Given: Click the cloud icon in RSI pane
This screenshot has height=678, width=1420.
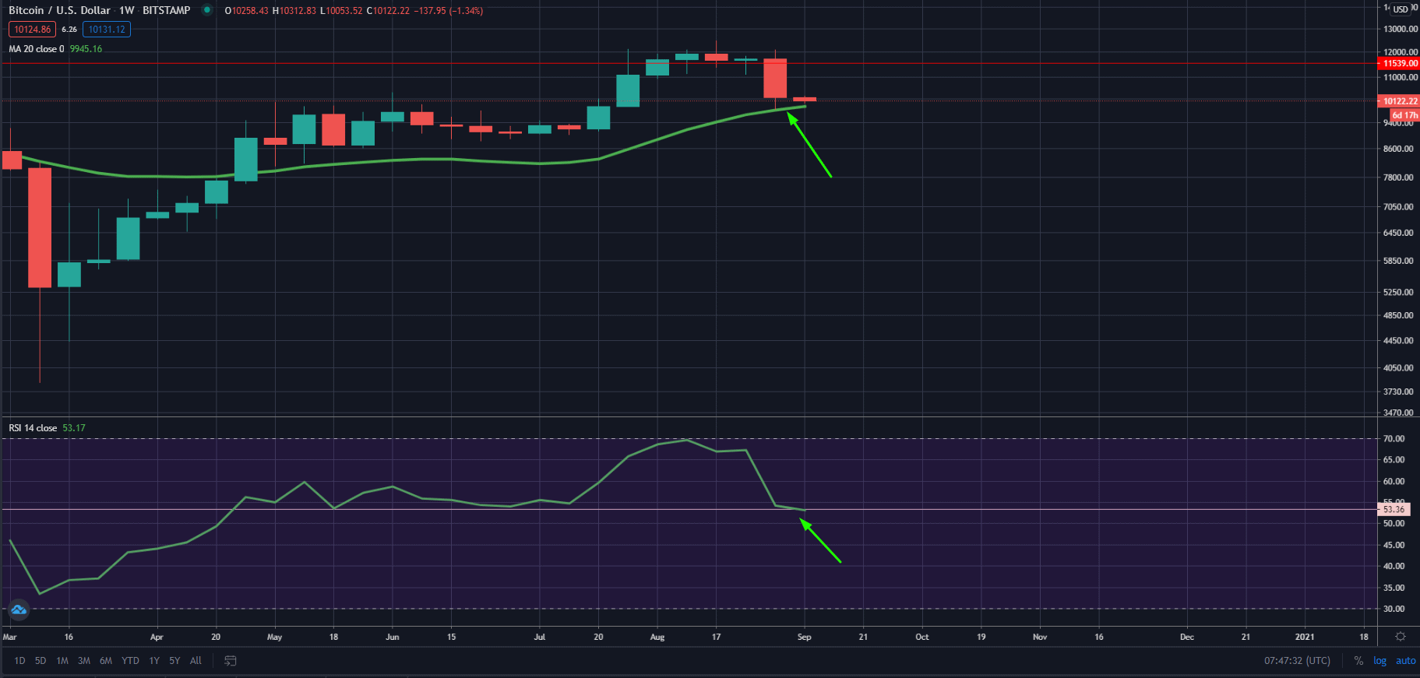Looking at the screenshot, I should [x=19, y=609].
